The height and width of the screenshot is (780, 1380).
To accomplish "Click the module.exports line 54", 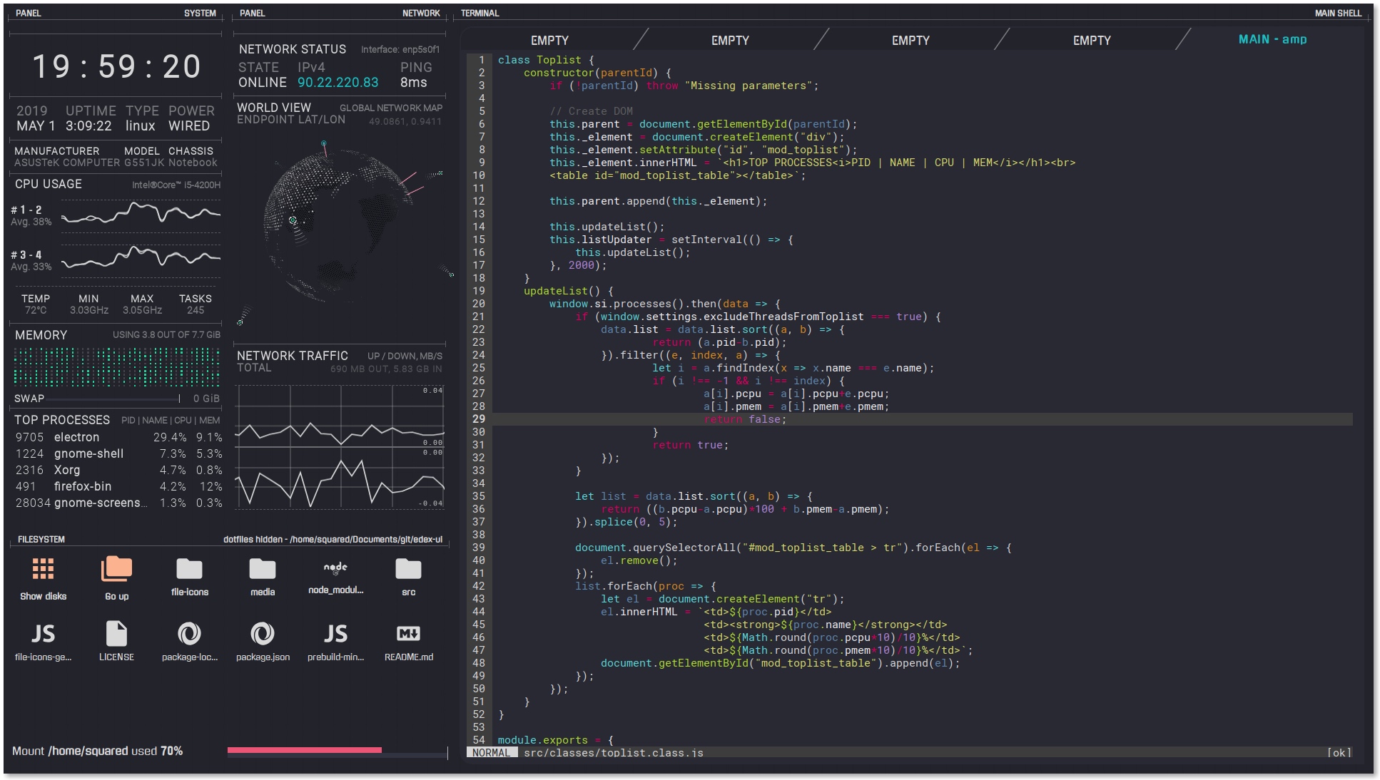I will point(555,740).
